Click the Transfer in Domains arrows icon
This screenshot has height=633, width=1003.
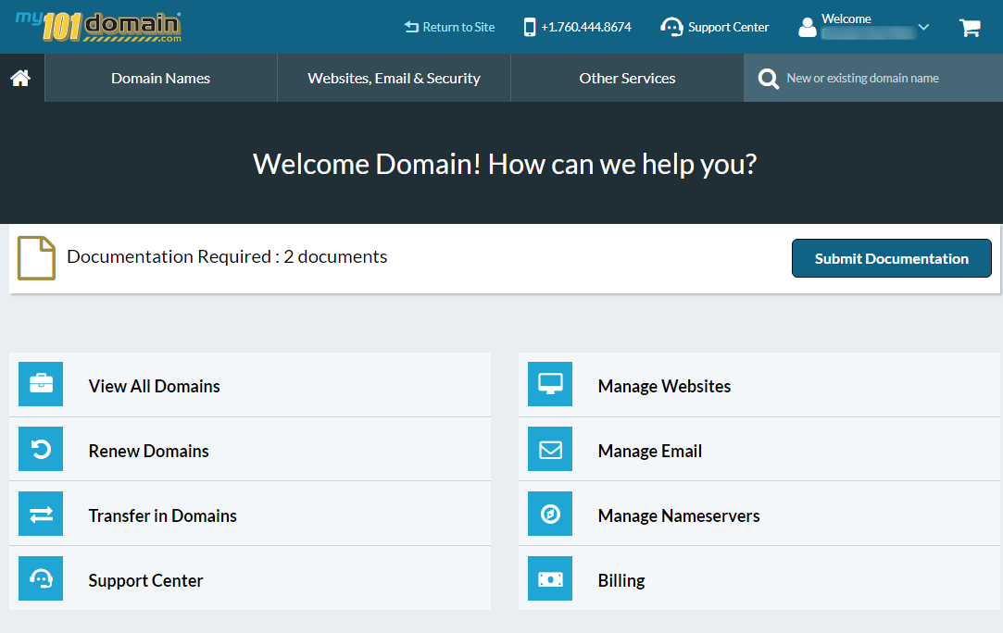point(41,514)
